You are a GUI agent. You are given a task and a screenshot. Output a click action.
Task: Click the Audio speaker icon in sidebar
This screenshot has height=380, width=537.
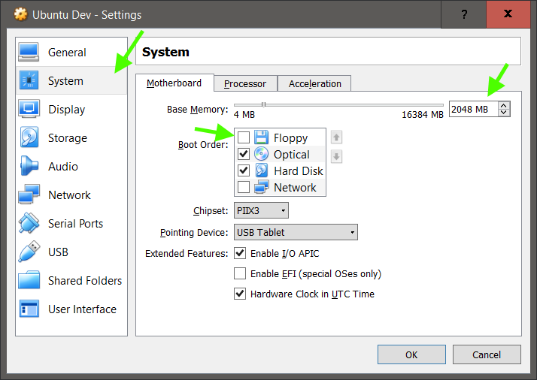(29, 166)
